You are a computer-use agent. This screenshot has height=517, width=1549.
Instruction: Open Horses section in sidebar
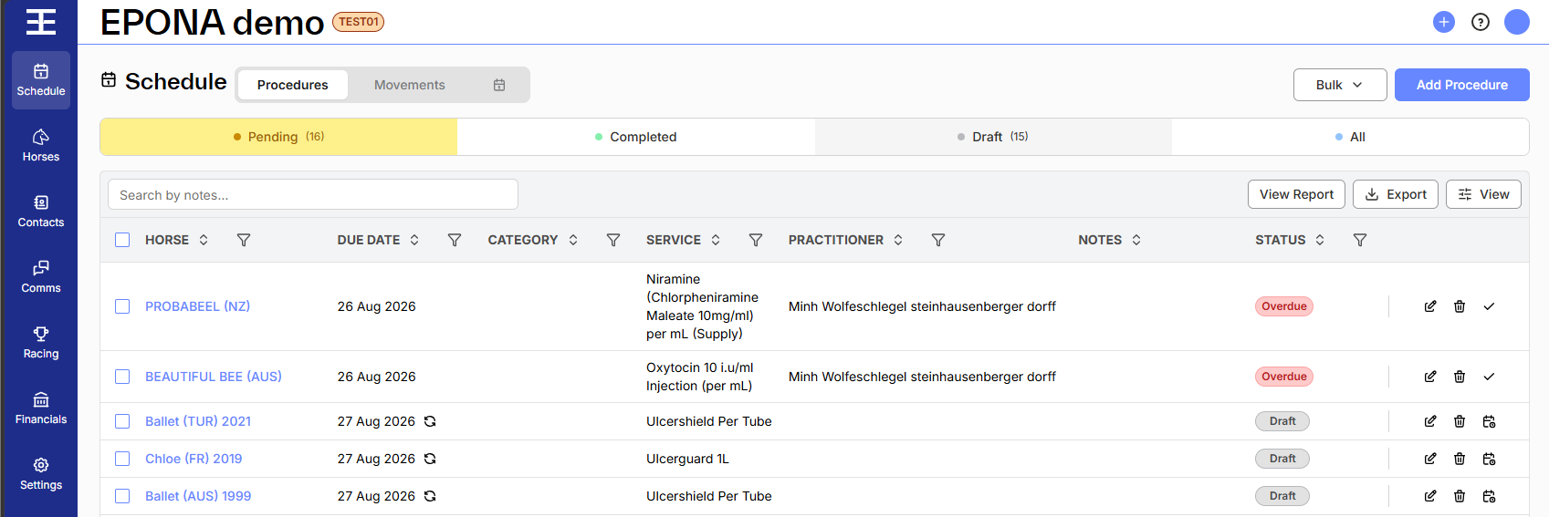coord(41,146)
